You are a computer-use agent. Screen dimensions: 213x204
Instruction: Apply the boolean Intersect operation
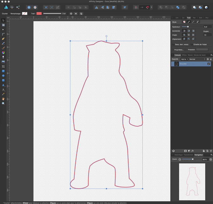[172, 7]
